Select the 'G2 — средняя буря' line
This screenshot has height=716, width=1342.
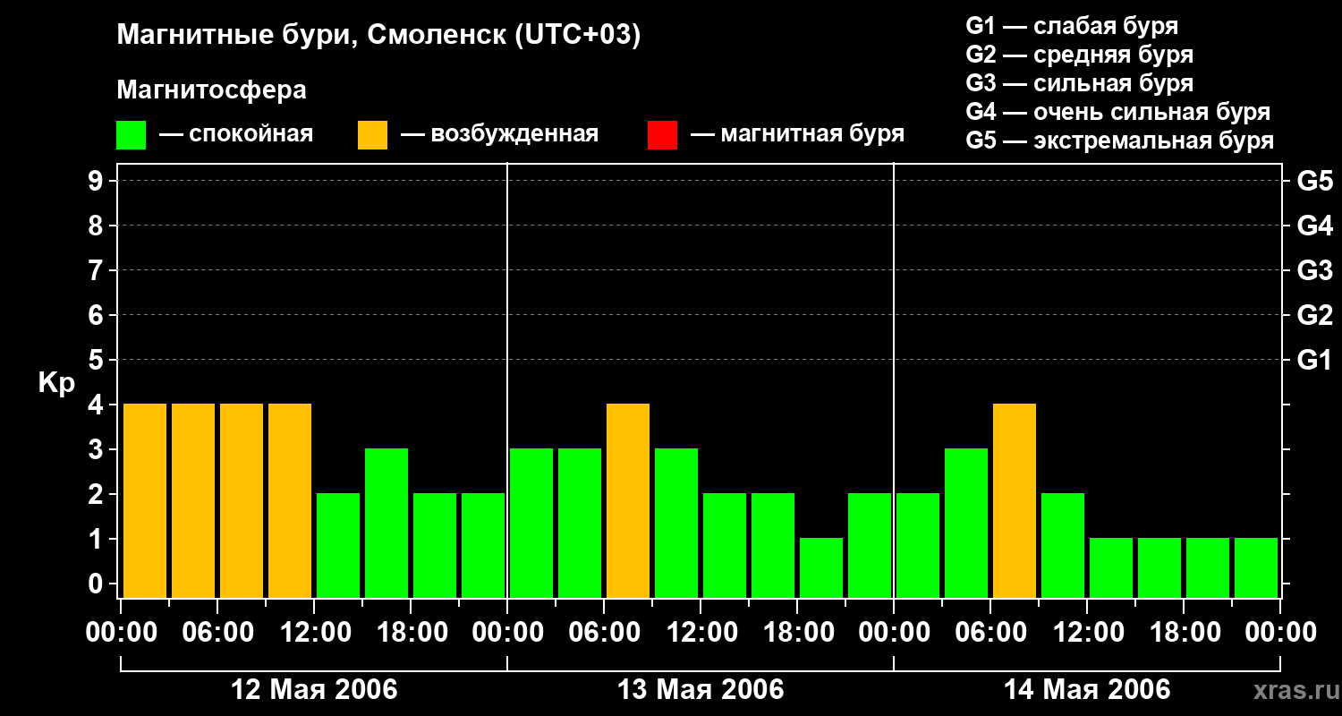click(x=1079, y=55)
